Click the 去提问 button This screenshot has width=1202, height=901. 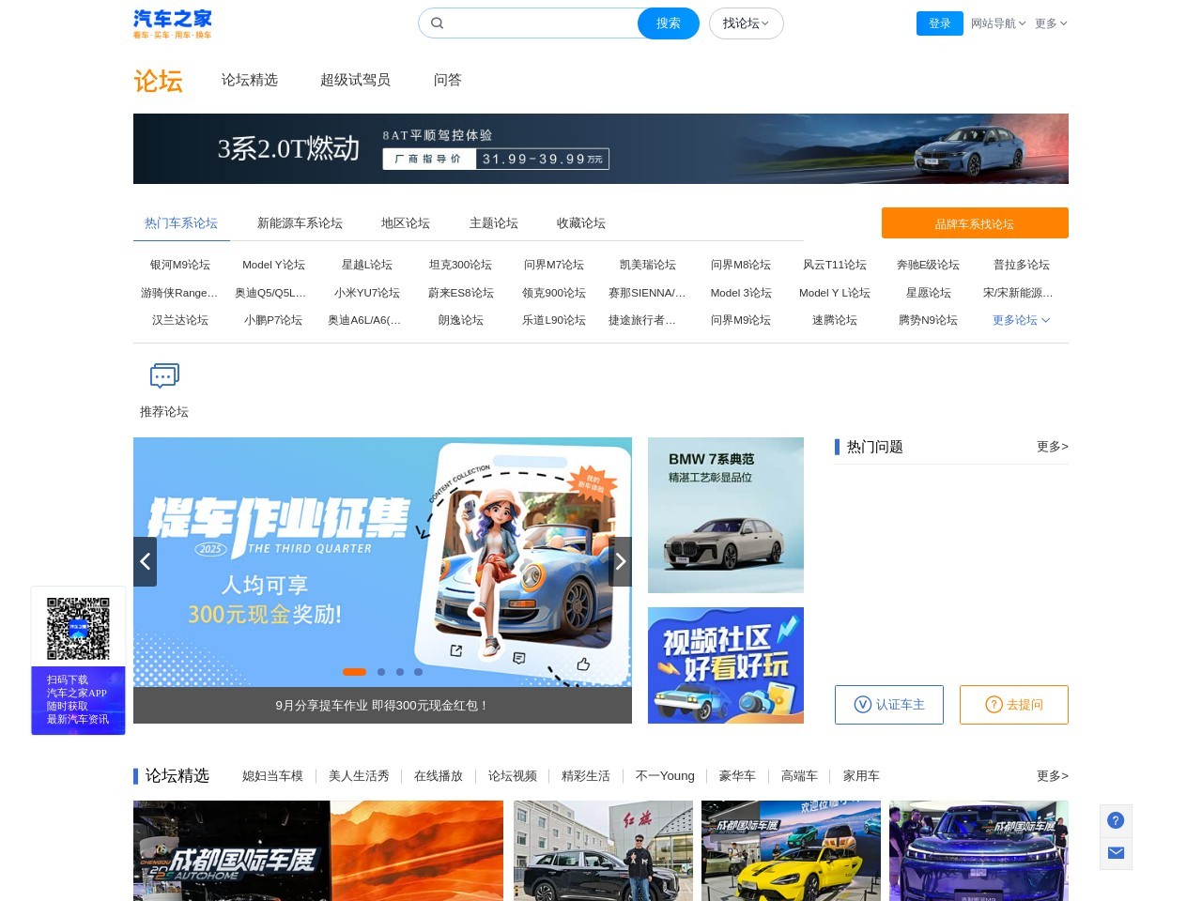click(1014, 705)
